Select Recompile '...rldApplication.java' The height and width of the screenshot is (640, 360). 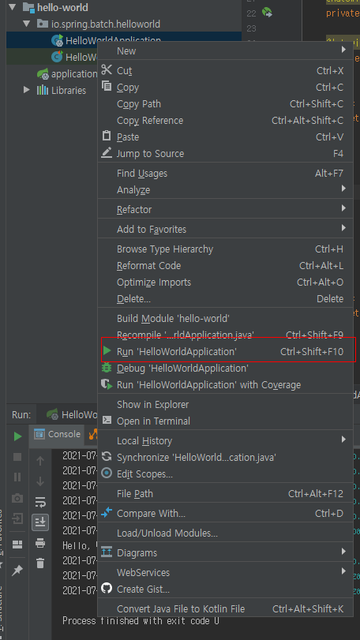point(225,335)
